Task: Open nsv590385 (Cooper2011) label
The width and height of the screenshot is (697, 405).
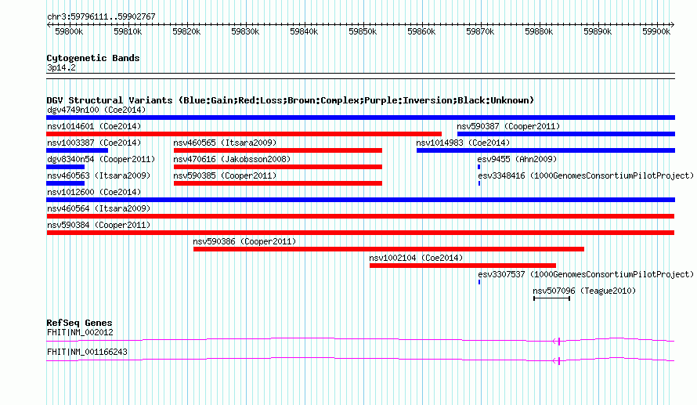Action: tap(225, 175)
